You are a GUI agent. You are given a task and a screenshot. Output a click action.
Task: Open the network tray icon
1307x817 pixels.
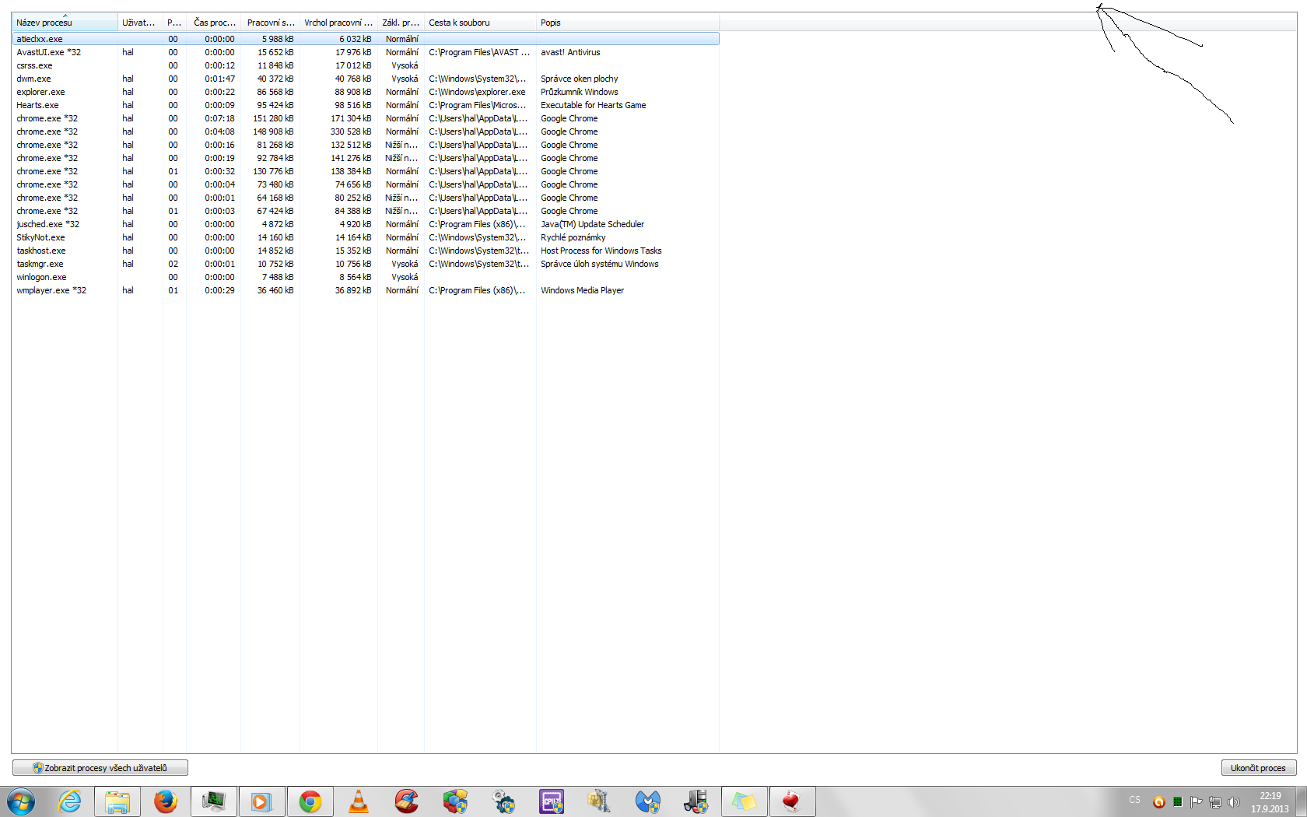(x=1215, y=802)
